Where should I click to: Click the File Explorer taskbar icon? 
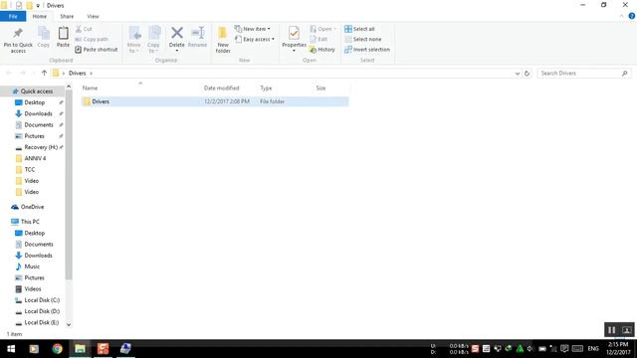pos(80,349)
